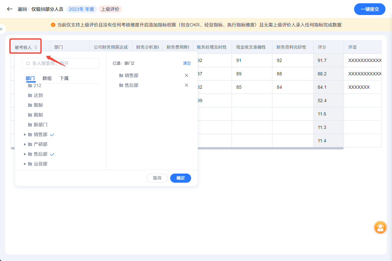
Task: Expand the 运营部 tree node
Action: pos(25,164)
